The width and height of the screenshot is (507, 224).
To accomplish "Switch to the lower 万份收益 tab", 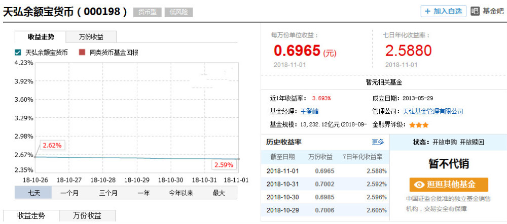I will point(87,215).
